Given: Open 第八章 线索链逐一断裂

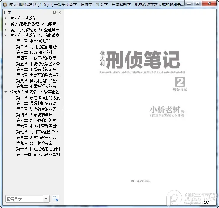Looking at the screenshot, I should click(36, 137).
